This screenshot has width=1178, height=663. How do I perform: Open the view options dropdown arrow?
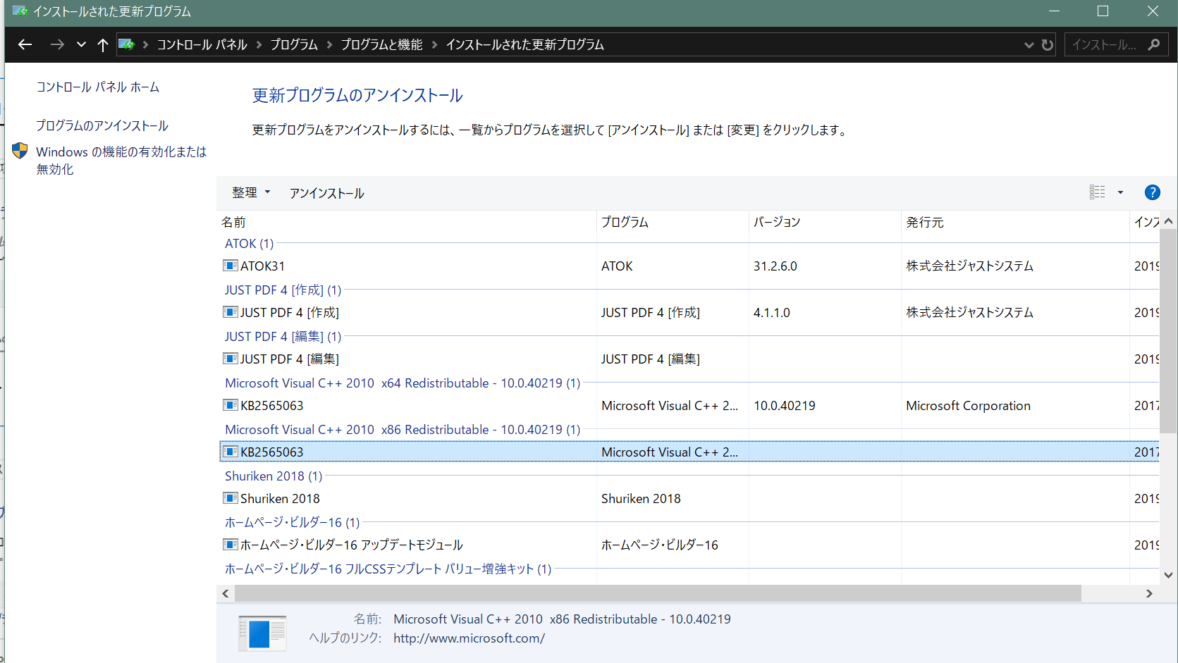click(x=1120, y=192)
